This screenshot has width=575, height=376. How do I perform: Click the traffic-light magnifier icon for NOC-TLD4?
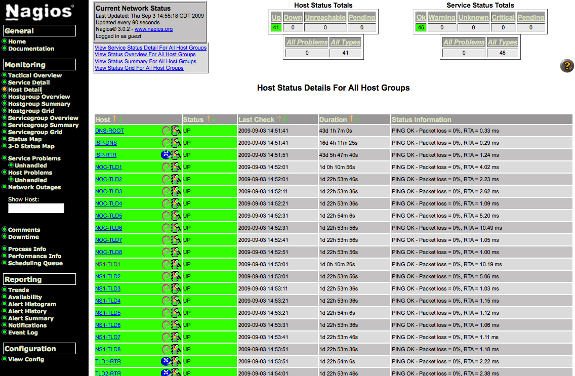click(x=176, y=203)
